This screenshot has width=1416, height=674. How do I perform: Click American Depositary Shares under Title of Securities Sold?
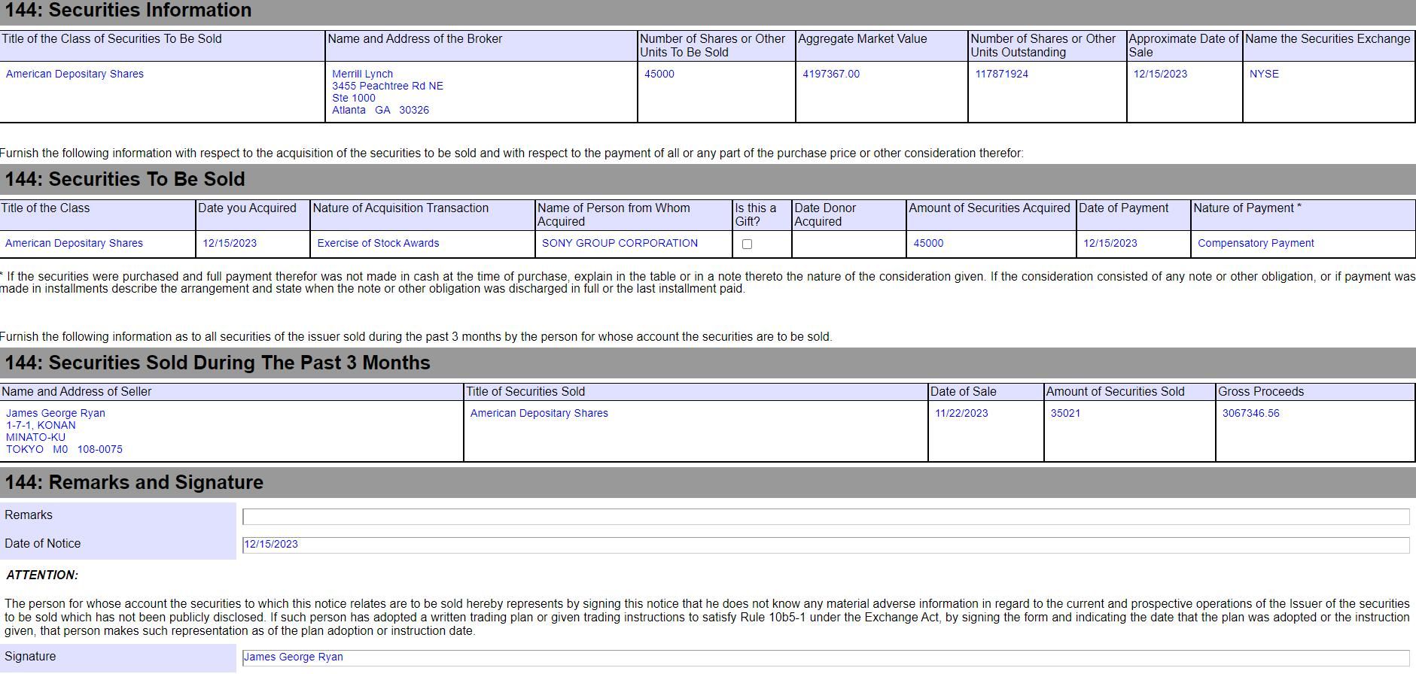[539, 413]
